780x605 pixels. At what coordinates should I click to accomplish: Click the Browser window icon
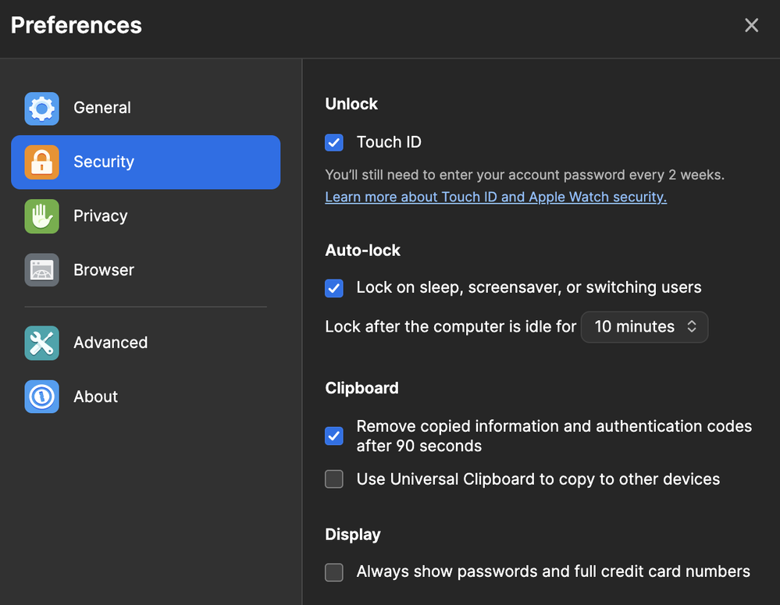(x=41, y=270)
